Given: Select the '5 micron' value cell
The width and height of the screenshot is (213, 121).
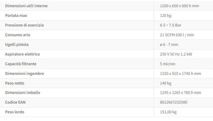Looking at the screenshot, I should point(168,64).
